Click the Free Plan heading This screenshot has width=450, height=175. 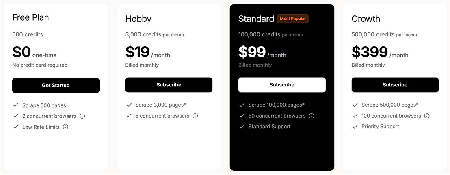tap(30, 17)
